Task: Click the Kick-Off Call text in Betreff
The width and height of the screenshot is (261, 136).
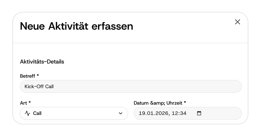Action: [x=39, y=87]
